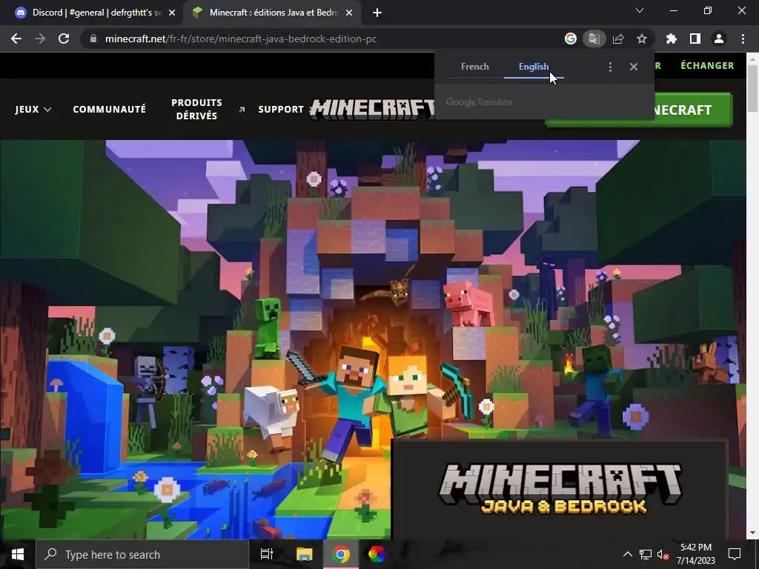Show hidden system tray icons
This screenshot has width=759, height=569.
click(x=627, y=554)
